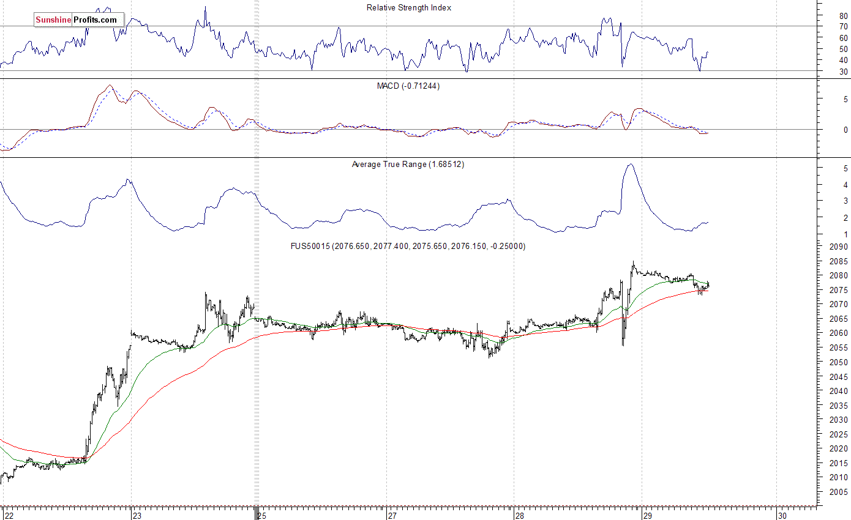851x520 pixels.
Task: Click the date label 30 on time axis
Action: point(782,515)
